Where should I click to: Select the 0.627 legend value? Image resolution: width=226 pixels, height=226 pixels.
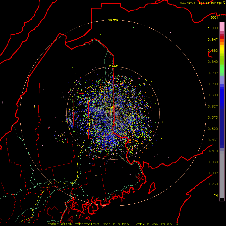tap(213, 106)
